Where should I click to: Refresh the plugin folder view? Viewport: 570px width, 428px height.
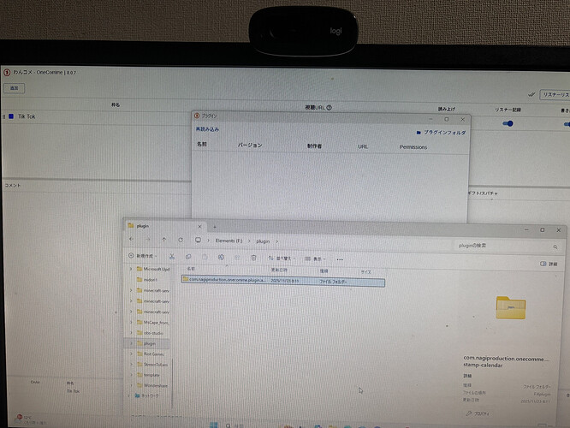click(x=181, y=240)
